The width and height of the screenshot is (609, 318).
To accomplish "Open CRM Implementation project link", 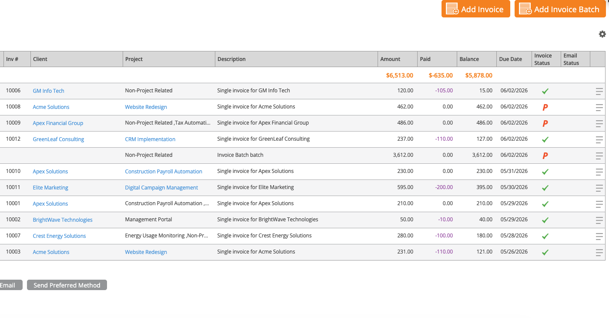I will click(x=150, y=139).
